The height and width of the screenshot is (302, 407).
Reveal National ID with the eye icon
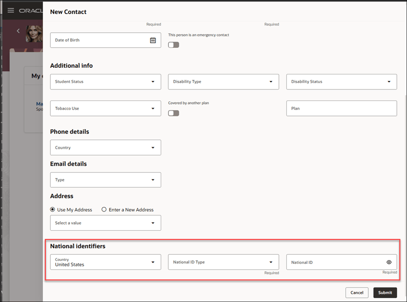tap(389, 262)
